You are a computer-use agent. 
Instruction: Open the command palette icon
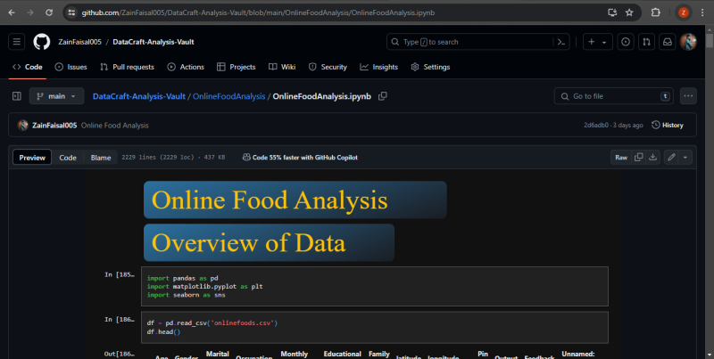[x=561, y=42]
